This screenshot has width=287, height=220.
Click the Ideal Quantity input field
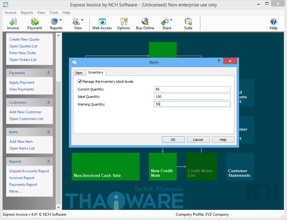pos(192,97)
